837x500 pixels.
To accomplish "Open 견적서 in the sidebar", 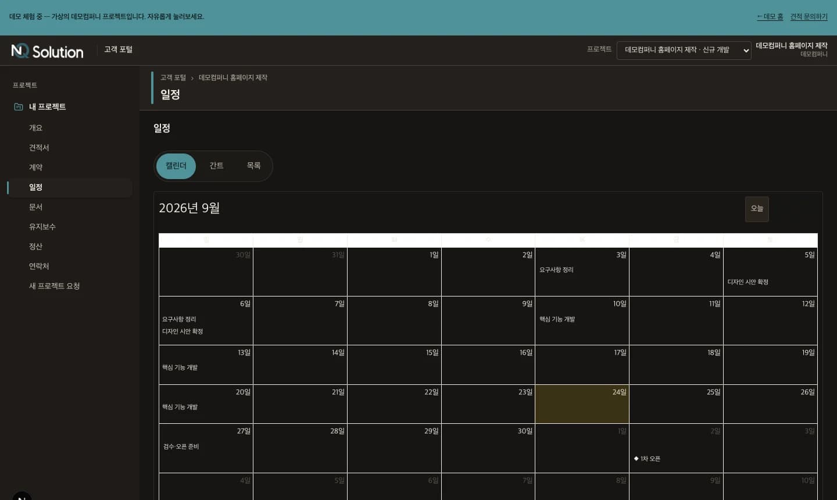I will click(69, 148).
